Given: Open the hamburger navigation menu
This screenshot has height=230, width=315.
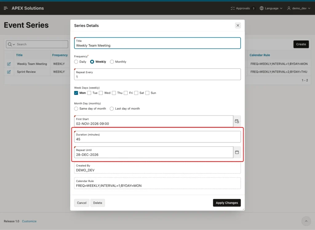Looking at the screenshot, I should pos(6,8).
